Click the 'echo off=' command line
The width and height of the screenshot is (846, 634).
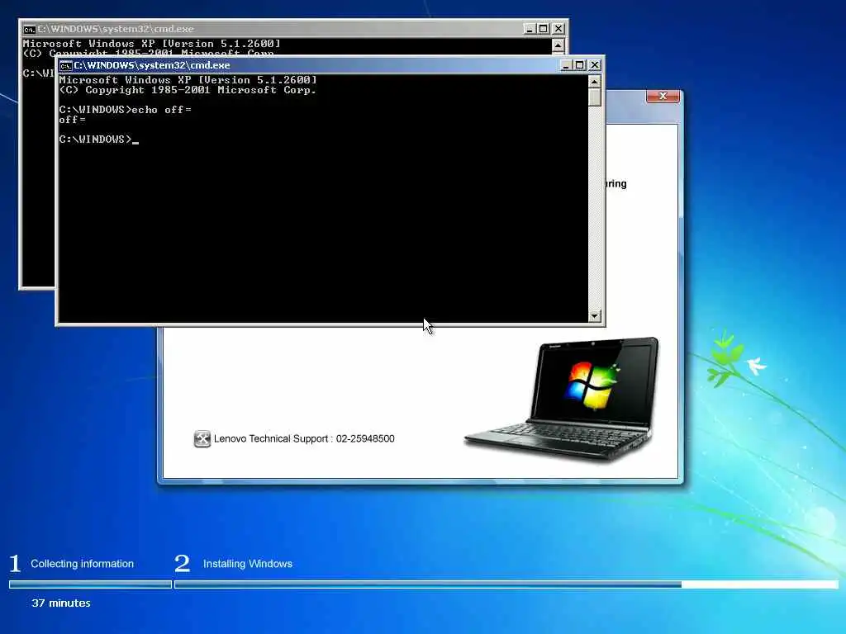click(126, 110)
